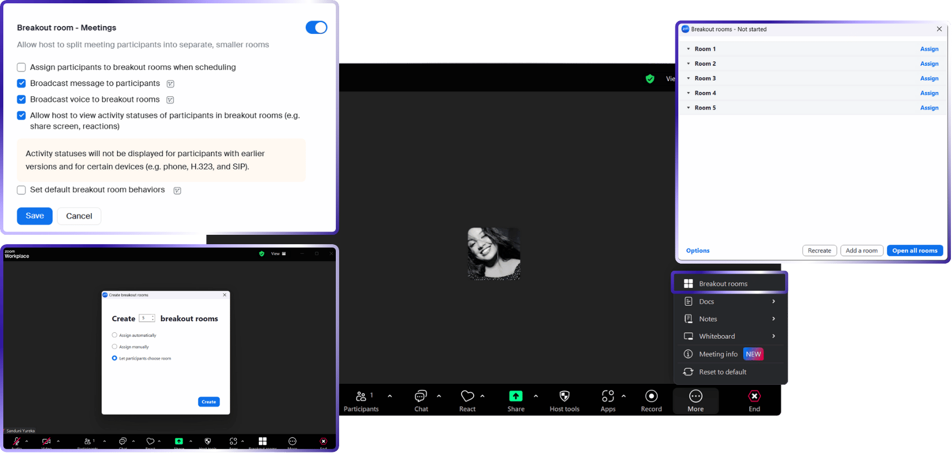Click info icon beside Broadcast message to participants
This screenshot has height=453, width=952.
click(x=171, y=84)
